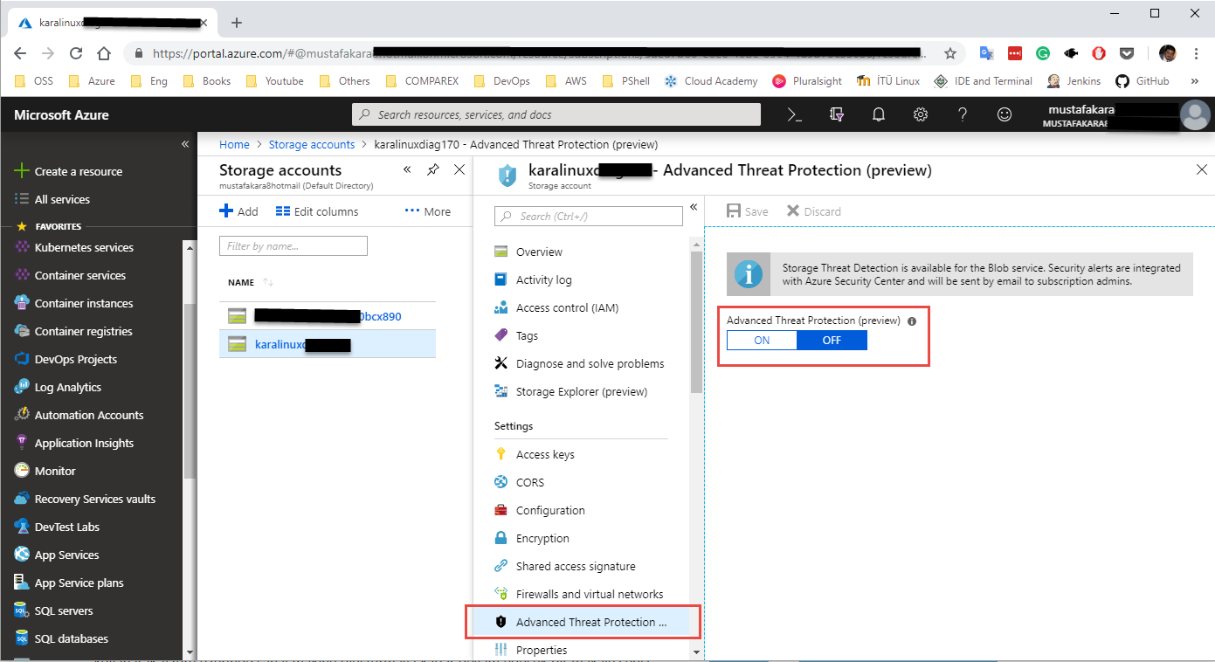1215x662 pixels.
Task: Close the Advanced Threat Protection blade
Action: coord(1202,169)
